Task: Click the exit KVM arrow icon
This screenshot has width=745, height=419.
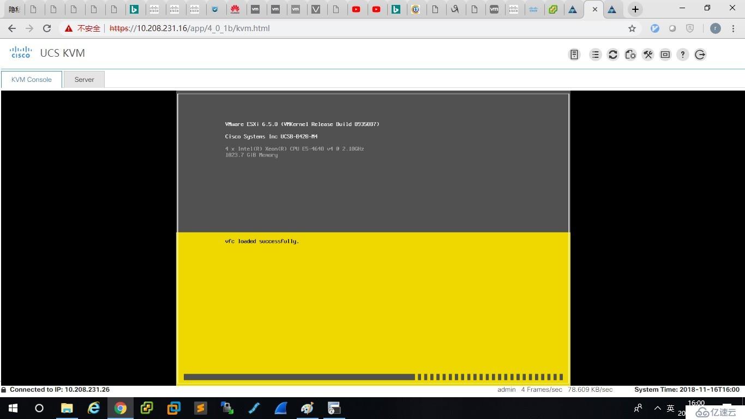Action: 700,55
